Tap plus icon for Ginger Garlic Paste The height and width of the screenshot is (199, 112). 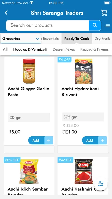[49, 140]
